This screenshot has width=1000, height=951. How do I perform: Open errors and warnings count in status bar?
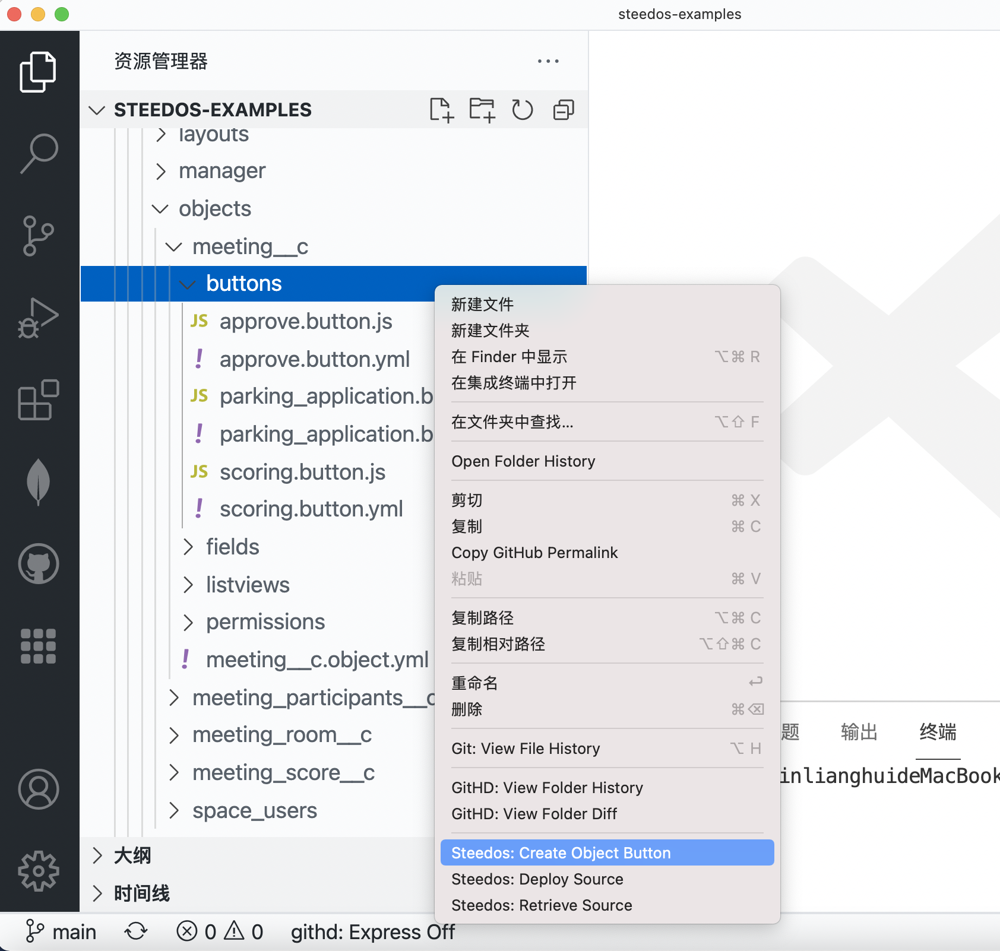click(220, 931)
